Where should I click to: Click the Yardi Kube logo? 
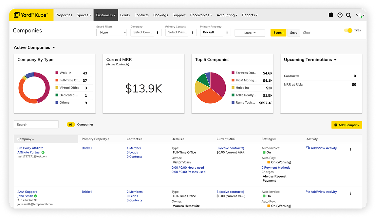tap(31, 15)
